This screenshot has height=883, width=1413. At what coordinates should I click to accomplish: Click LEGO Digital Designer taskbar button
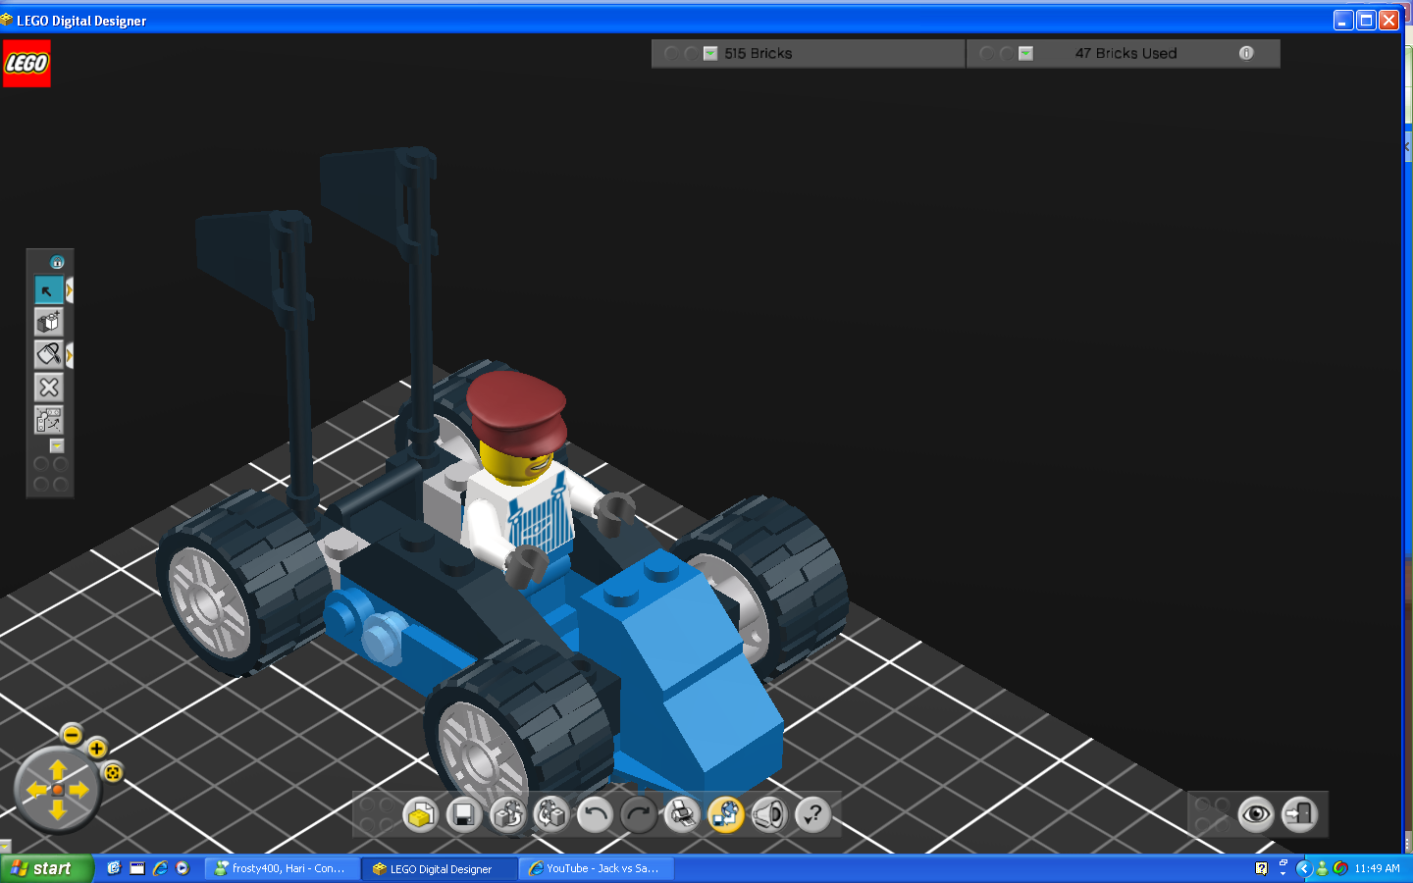point(440,868)
